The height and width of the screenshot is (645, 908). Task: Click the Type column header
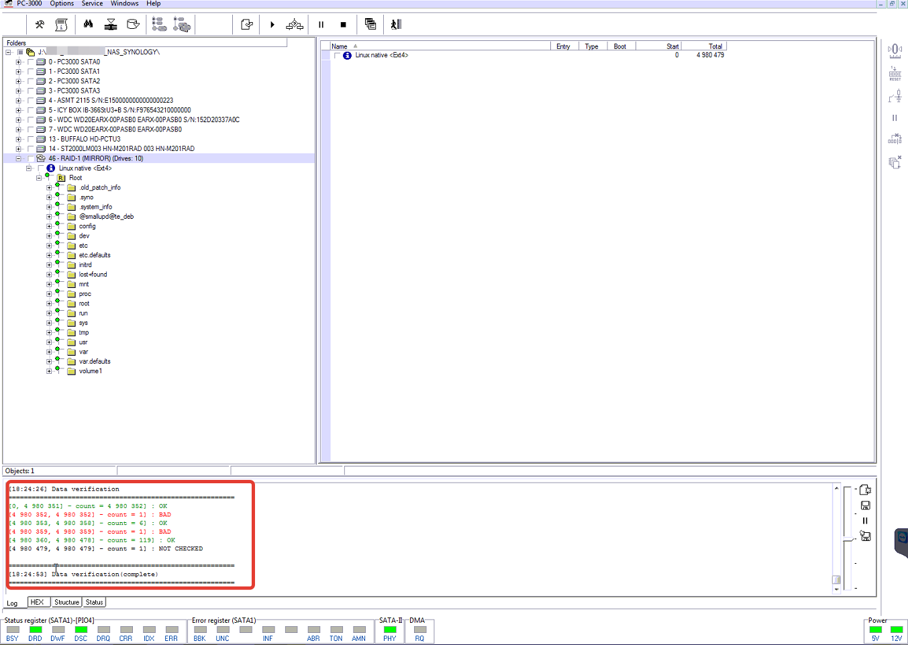[591, 46]
